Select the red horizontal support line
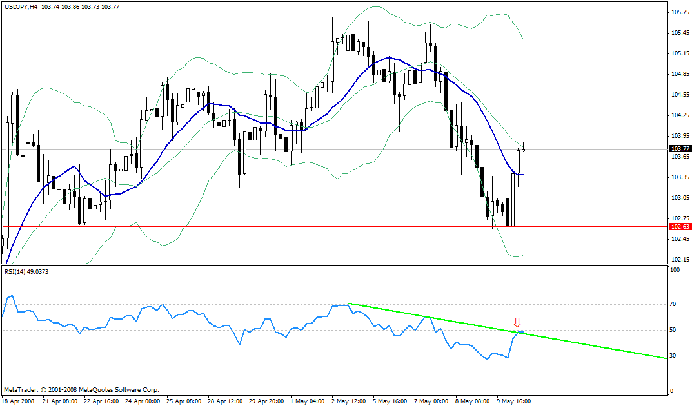 click(258, 227)
